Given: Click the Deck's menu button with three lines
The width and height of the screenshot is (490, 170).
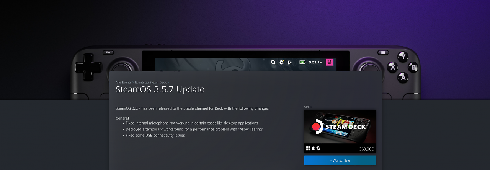Looking at the screenshot, I should tap(383, 52).
